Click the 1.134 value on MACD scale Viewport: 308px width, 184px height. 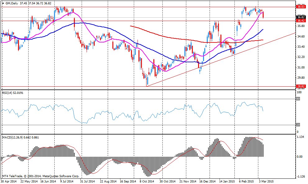point(301,137)
